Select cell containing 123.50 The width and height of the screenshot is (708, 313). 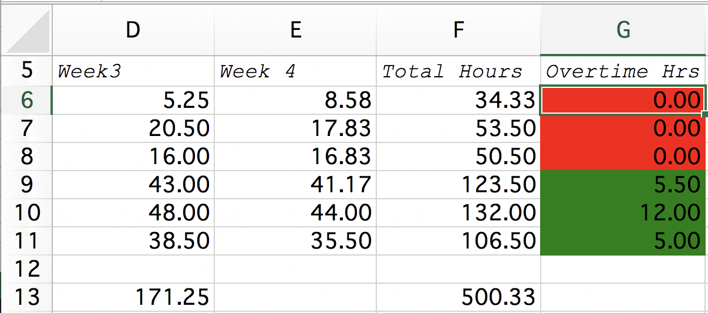click(x=458, y=185)
